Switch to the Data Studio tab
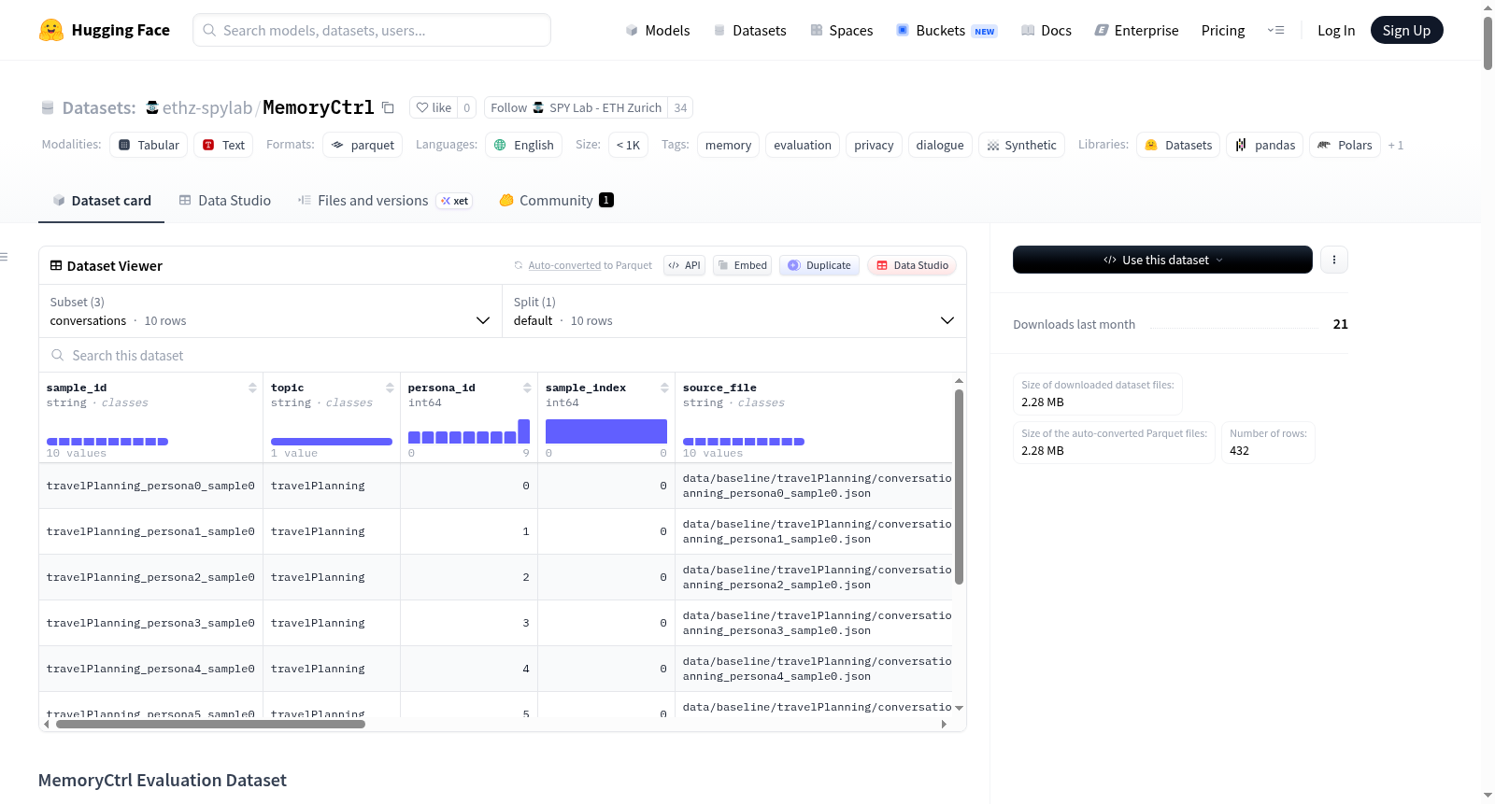This screenshot has width=1495, height=804. (x=225, y=200)
